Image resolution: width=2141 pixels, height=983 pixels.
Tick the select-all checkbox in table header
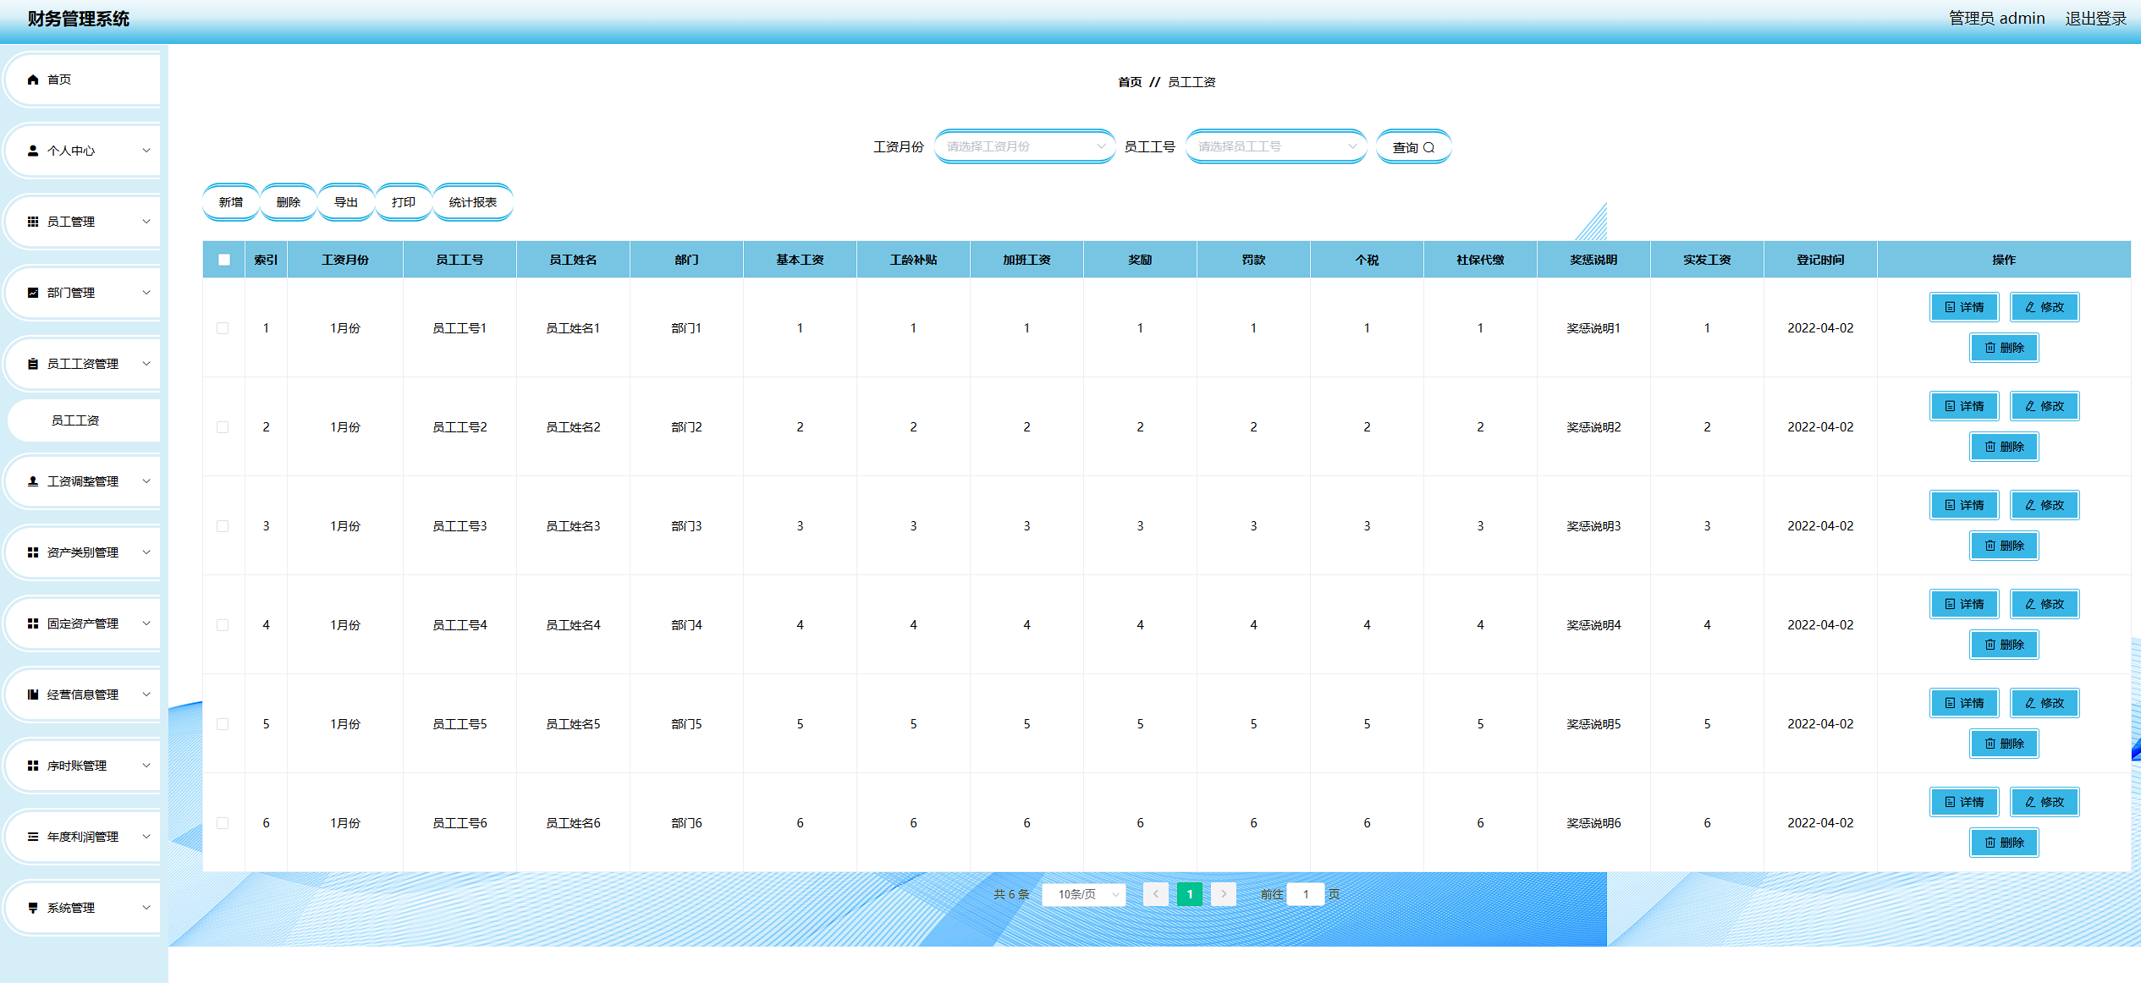pyautogui.click(x=224, y=260)
